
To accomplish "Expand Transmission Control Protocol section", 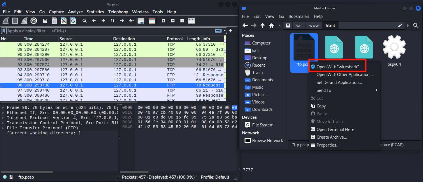I will point(3,123).
